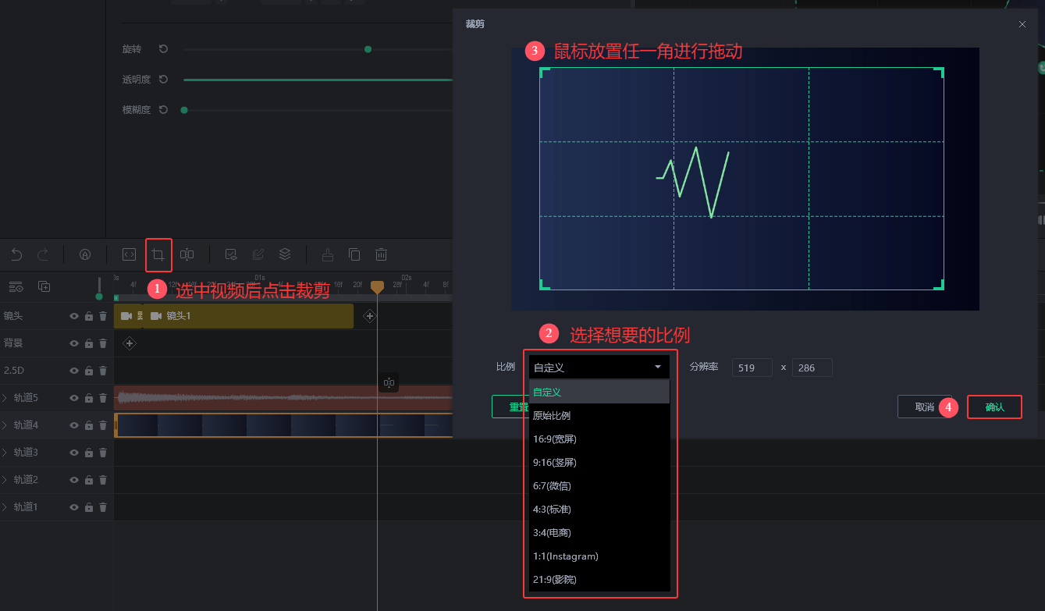Click the layers stack icon
1045x611 pixels.
click(285, 254)
